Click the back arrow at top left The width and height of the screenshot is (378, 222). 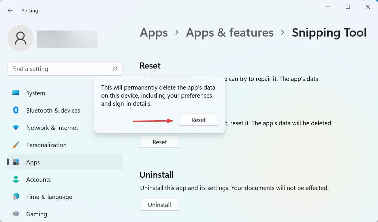click(10, 10)
